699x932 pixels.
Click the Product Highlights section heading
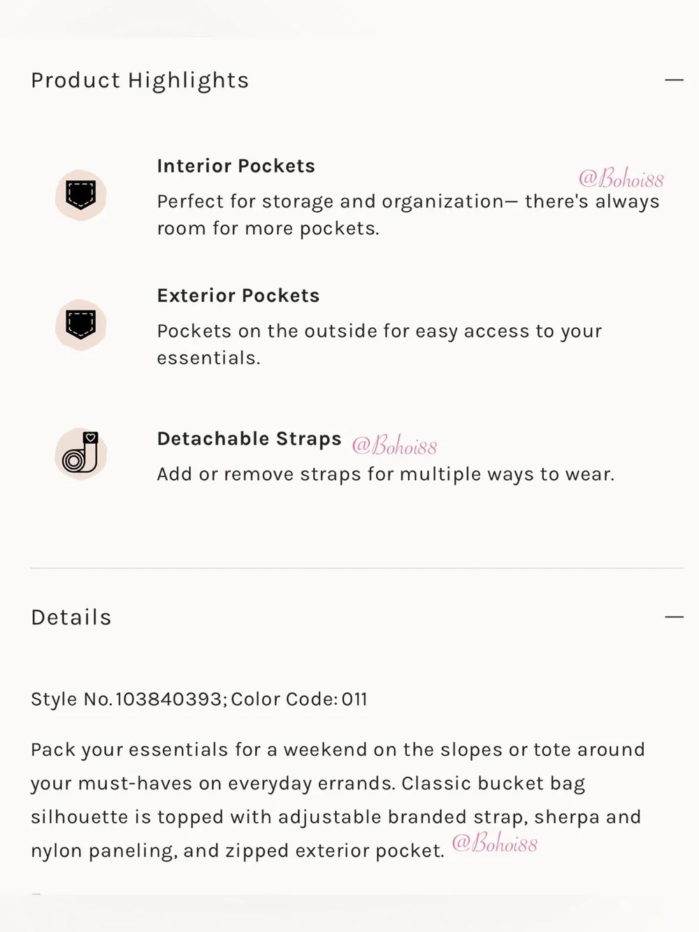click(140, 81)
